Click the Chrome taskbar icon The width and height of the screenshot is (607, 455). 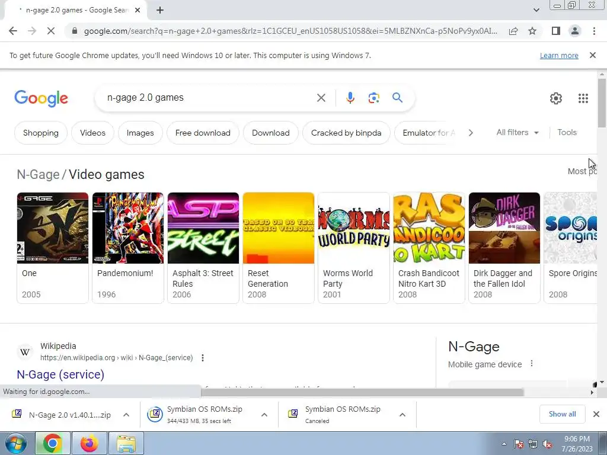tap(52, 443)
